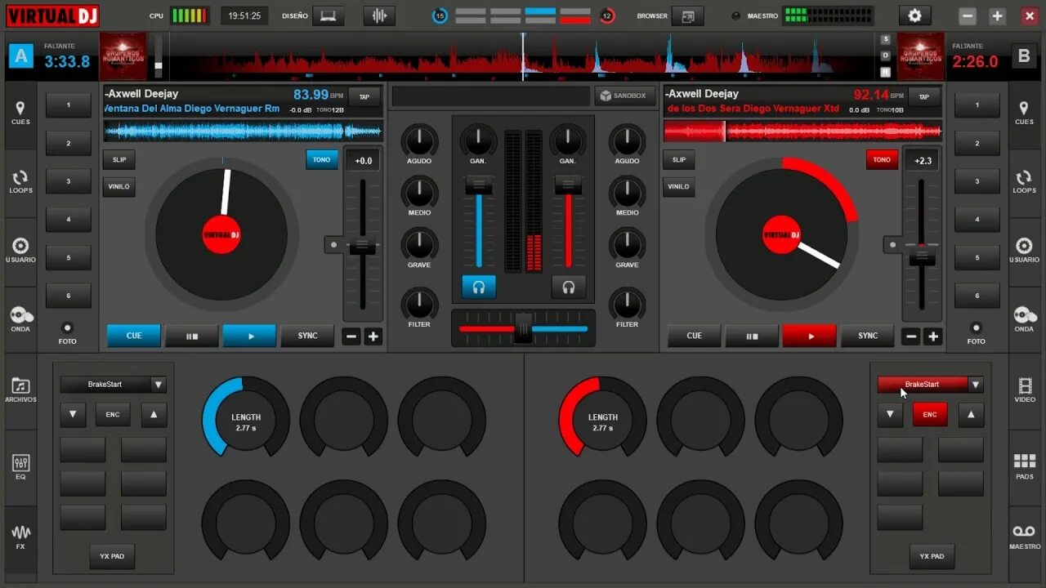Click deck A pitch slider handle

363,246
